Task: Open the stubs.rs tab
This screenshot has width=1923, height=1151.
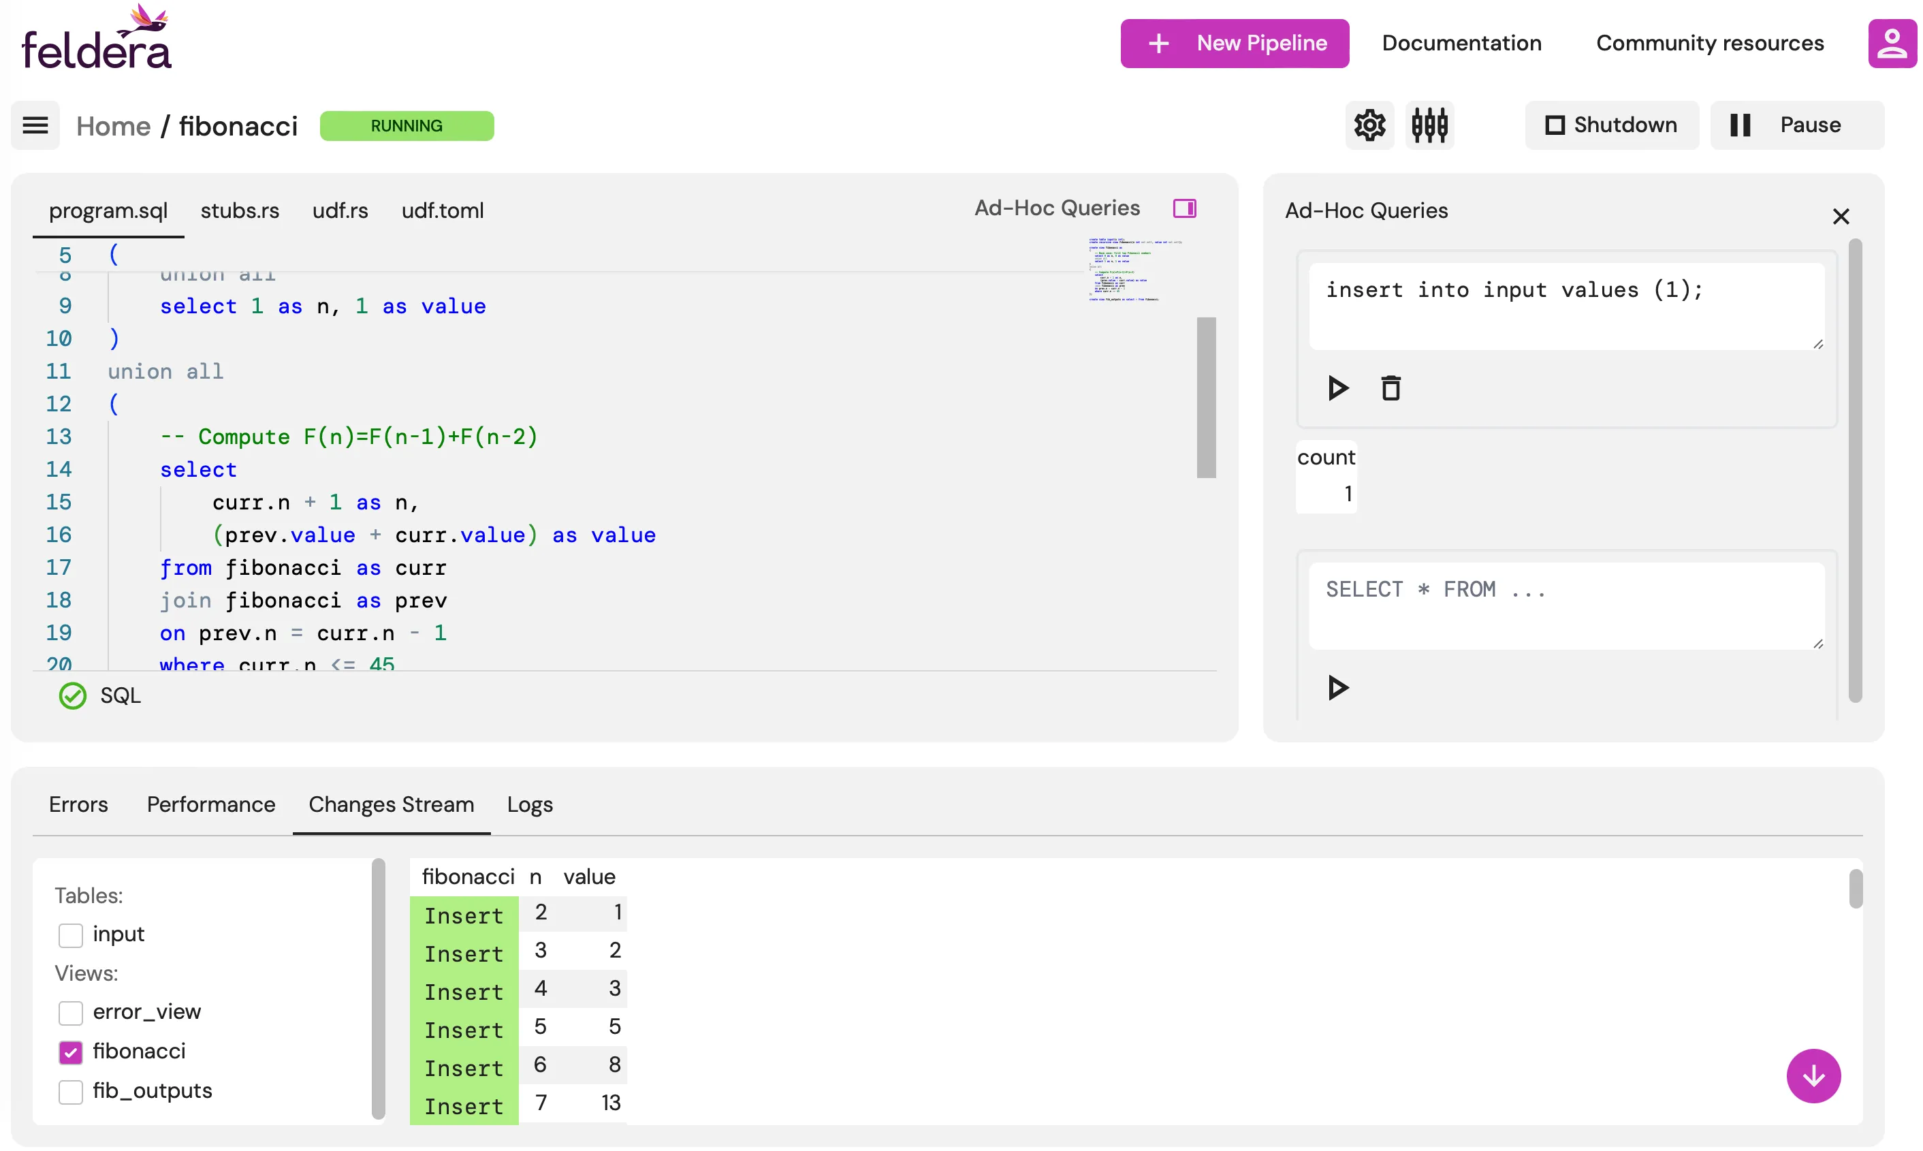Action: coord(240,211)
